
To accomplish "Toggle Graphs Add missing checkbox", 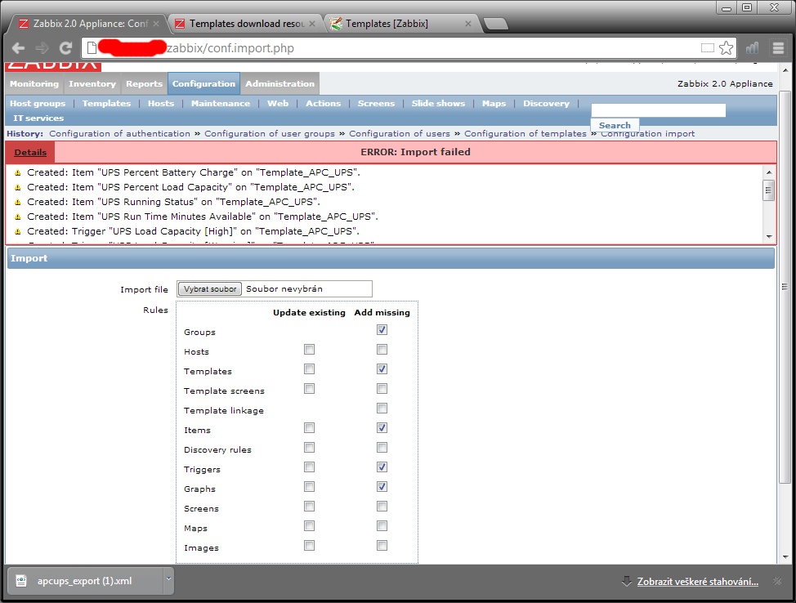I will pyautogui.click(x=382, y=487).
